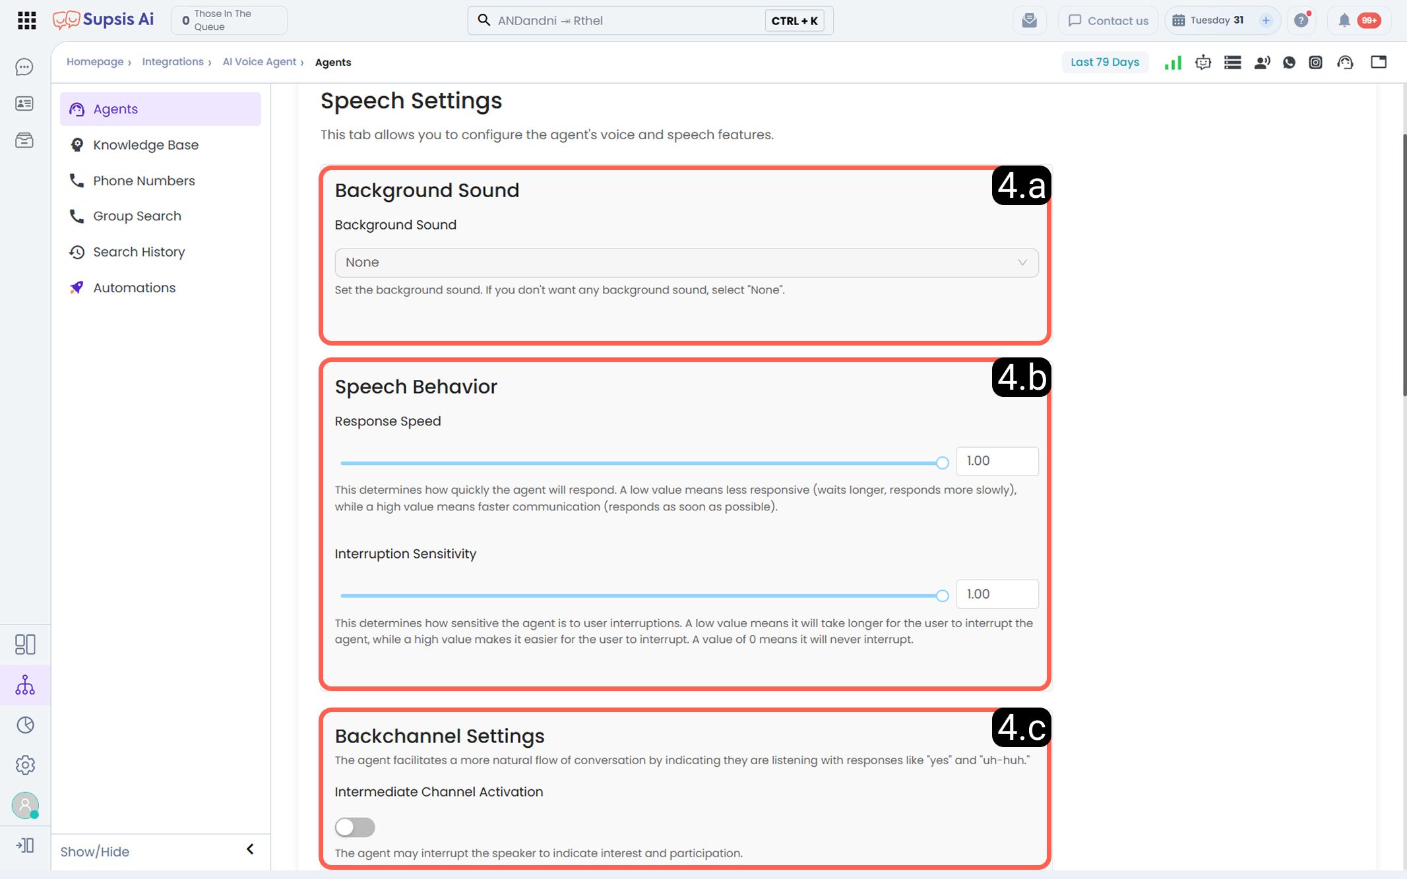Enable Intermediate Channel Activation toggle
The height and width of the screenshot is (879, 1407).
coord(355,827)
